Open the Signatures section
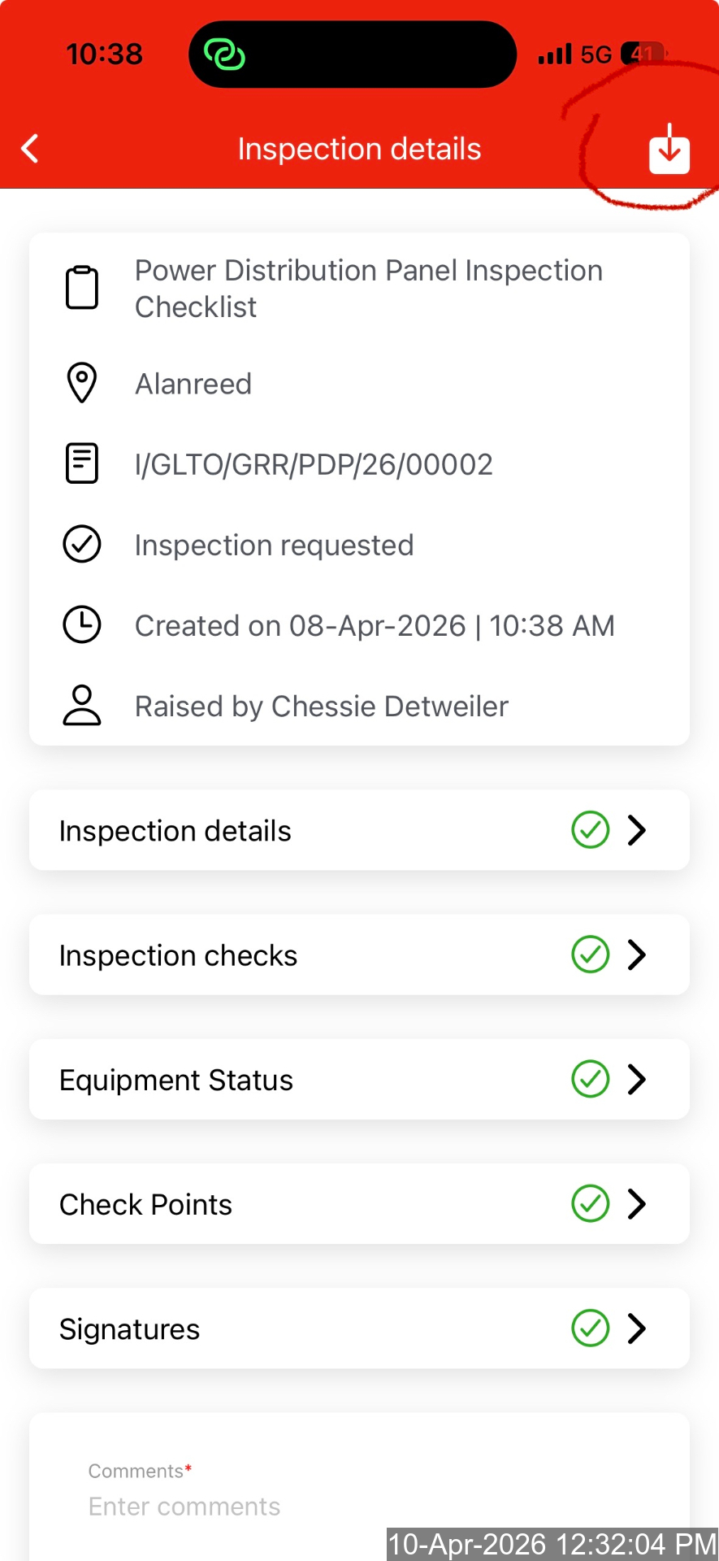Viewport: 719px width, 1561px height. coord(130,1329)
